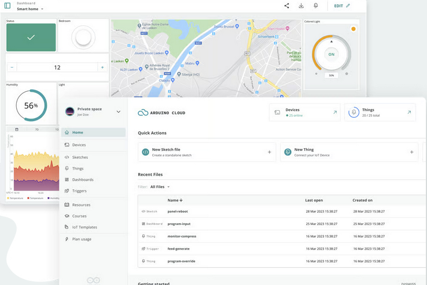
Task: Click the share icon in dashboard header
Action: (286, 6)
